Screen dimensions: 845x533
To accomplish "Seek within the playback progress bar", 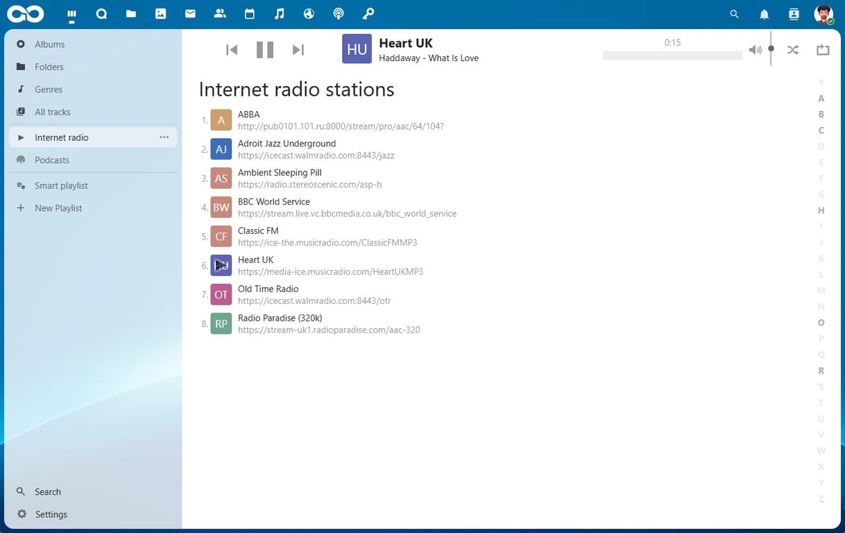I will (672, 56).
